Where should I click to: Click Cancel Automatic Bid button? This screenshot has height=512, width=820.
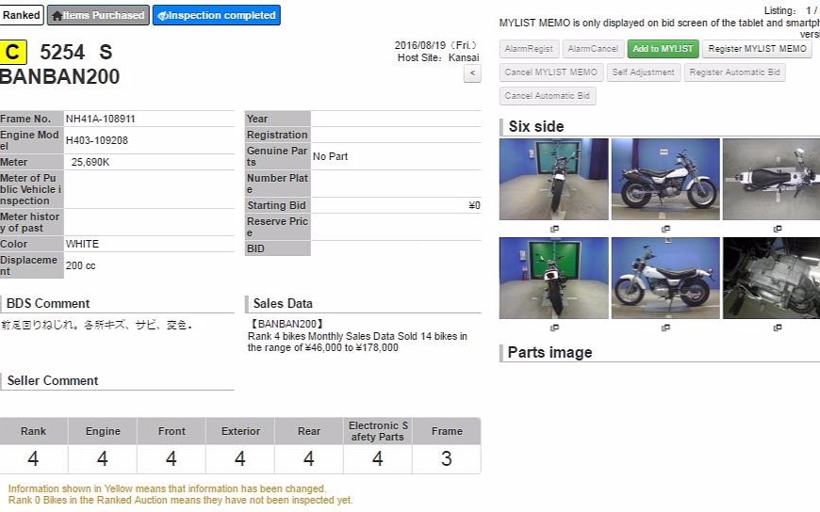[547, 96]
